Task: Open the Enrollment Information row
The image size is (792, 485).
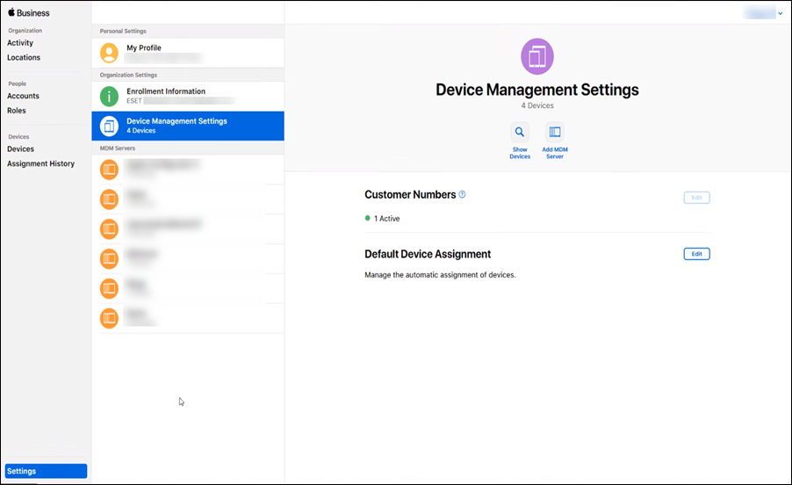Action: click(x=188, y=96)
